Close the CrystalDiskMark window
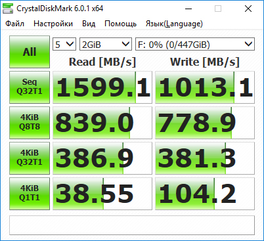The width and height of the screenshot is (264, 241). pyautogui.click(x=248, y=9)
